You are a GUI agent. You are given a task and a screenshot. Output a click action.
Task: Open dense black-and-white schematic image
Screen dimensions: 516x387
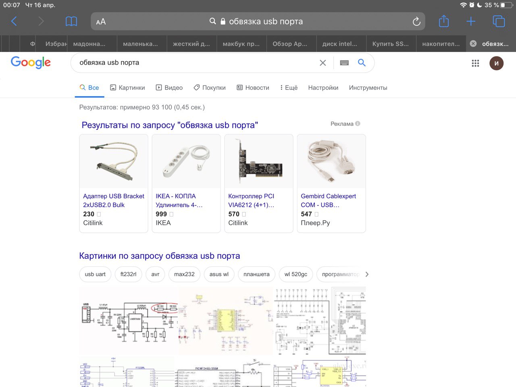pos(320,321)
